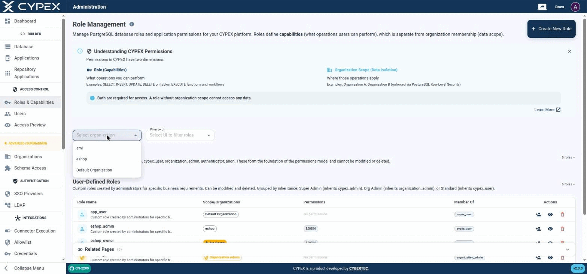The image size is (587, 274).
Task: Click the eshop scope chip
Action: [210, 229]
